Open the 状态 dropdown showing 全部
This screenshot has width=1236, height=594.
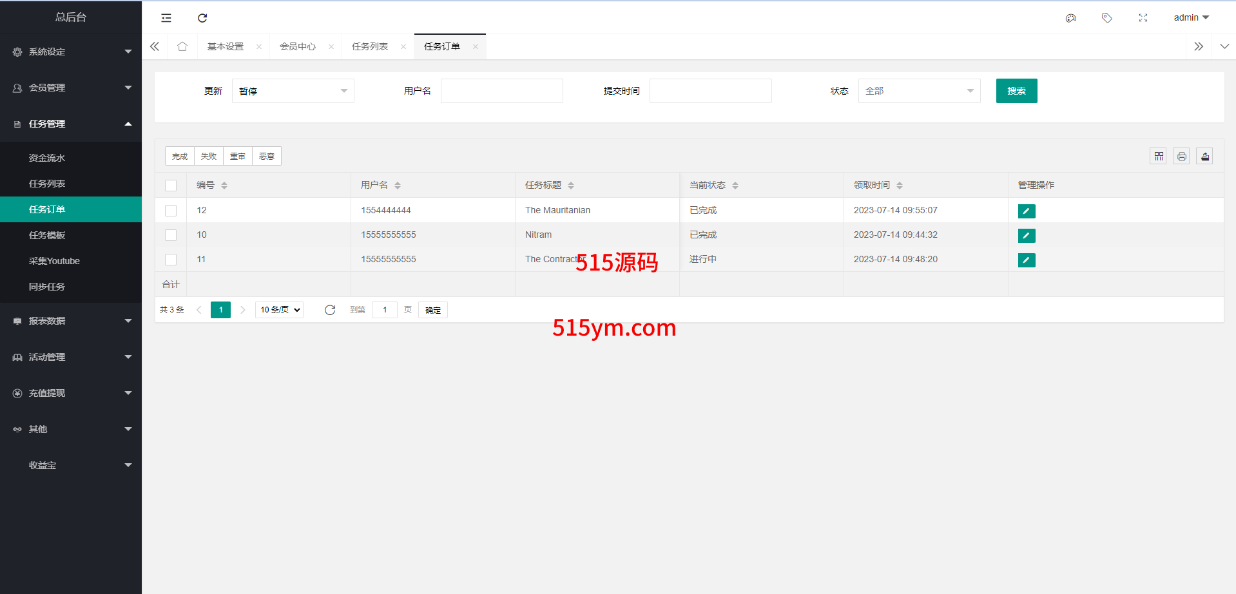[x=919, y=91]
